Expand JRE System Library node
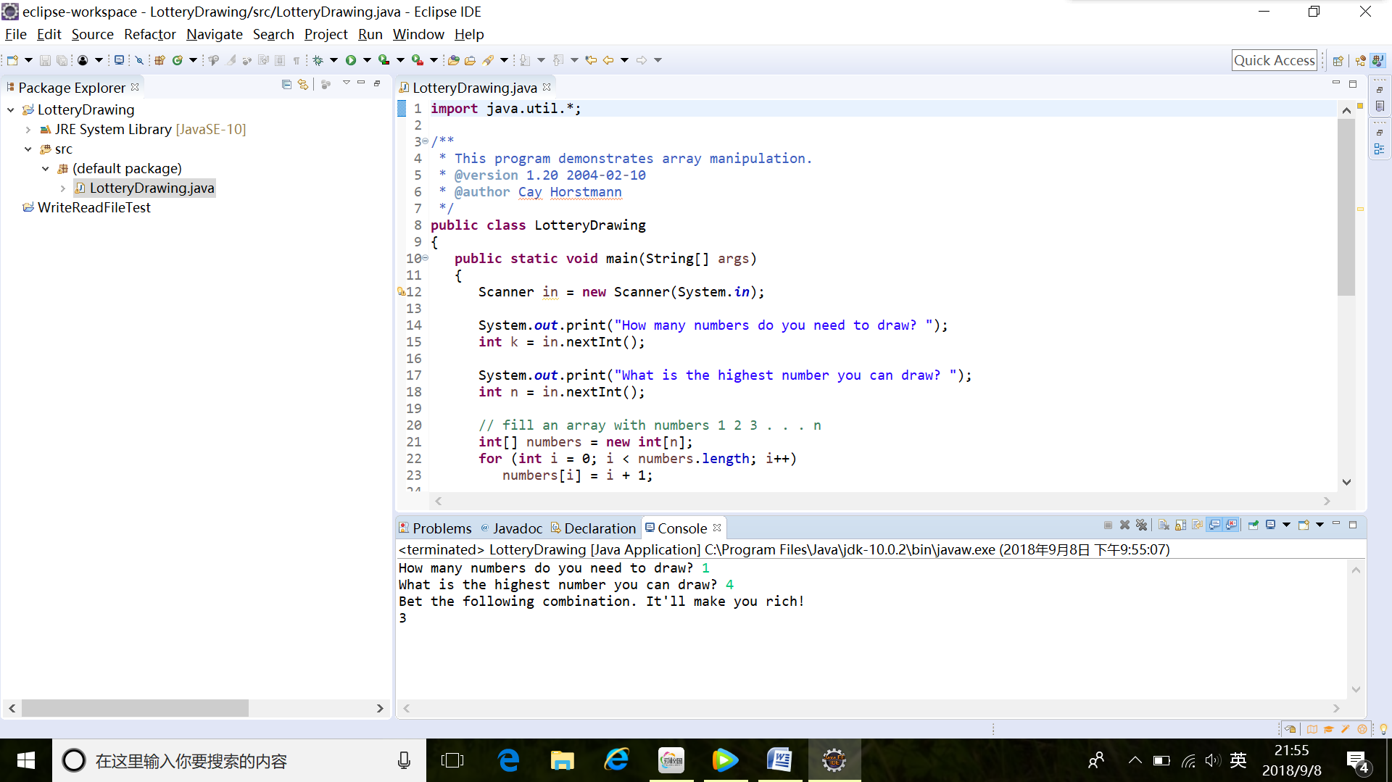Screen dimensions: 1392x782 [x=28, y=129]
